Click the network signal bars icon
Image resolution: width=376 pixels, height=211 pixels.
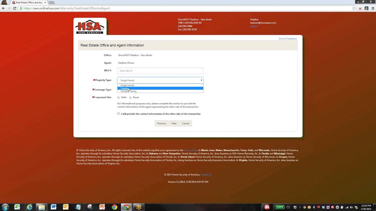(x=347, y=207)
